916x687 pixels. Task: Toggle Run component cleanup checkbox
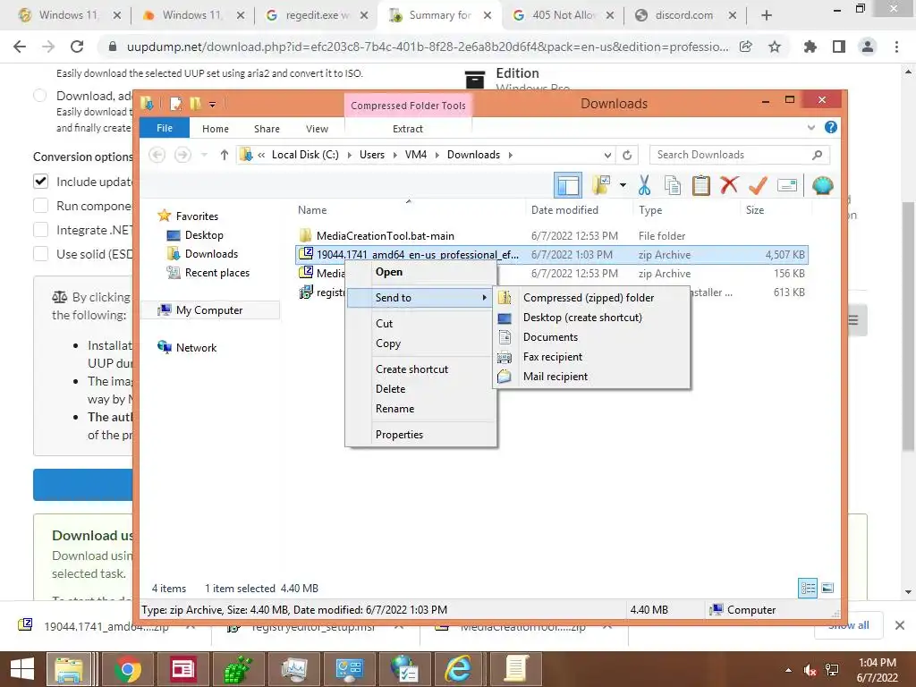40,206
